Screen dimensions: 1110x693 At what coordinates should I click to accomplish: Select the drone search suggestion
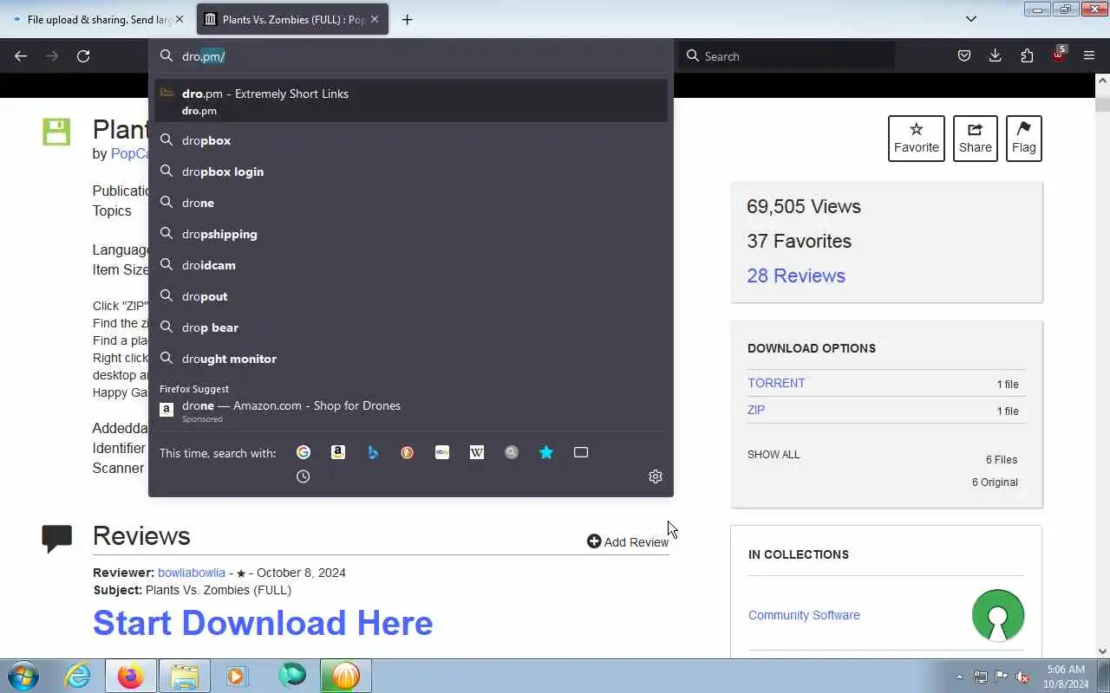coord(411,203)
